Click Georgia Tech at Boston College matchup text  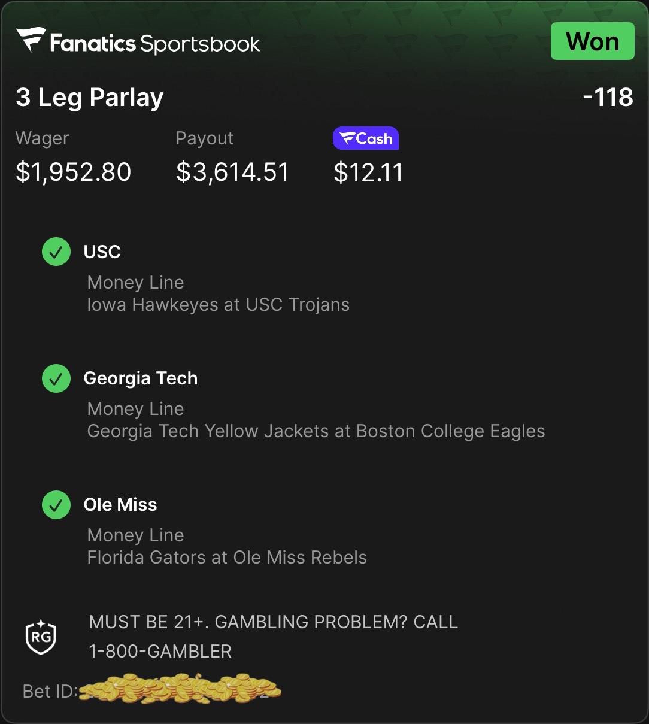click(316, 431)
